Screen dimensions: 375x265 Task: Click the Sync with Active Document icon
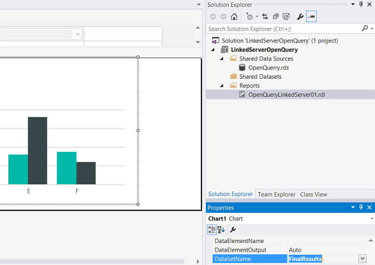click(265, 17)
